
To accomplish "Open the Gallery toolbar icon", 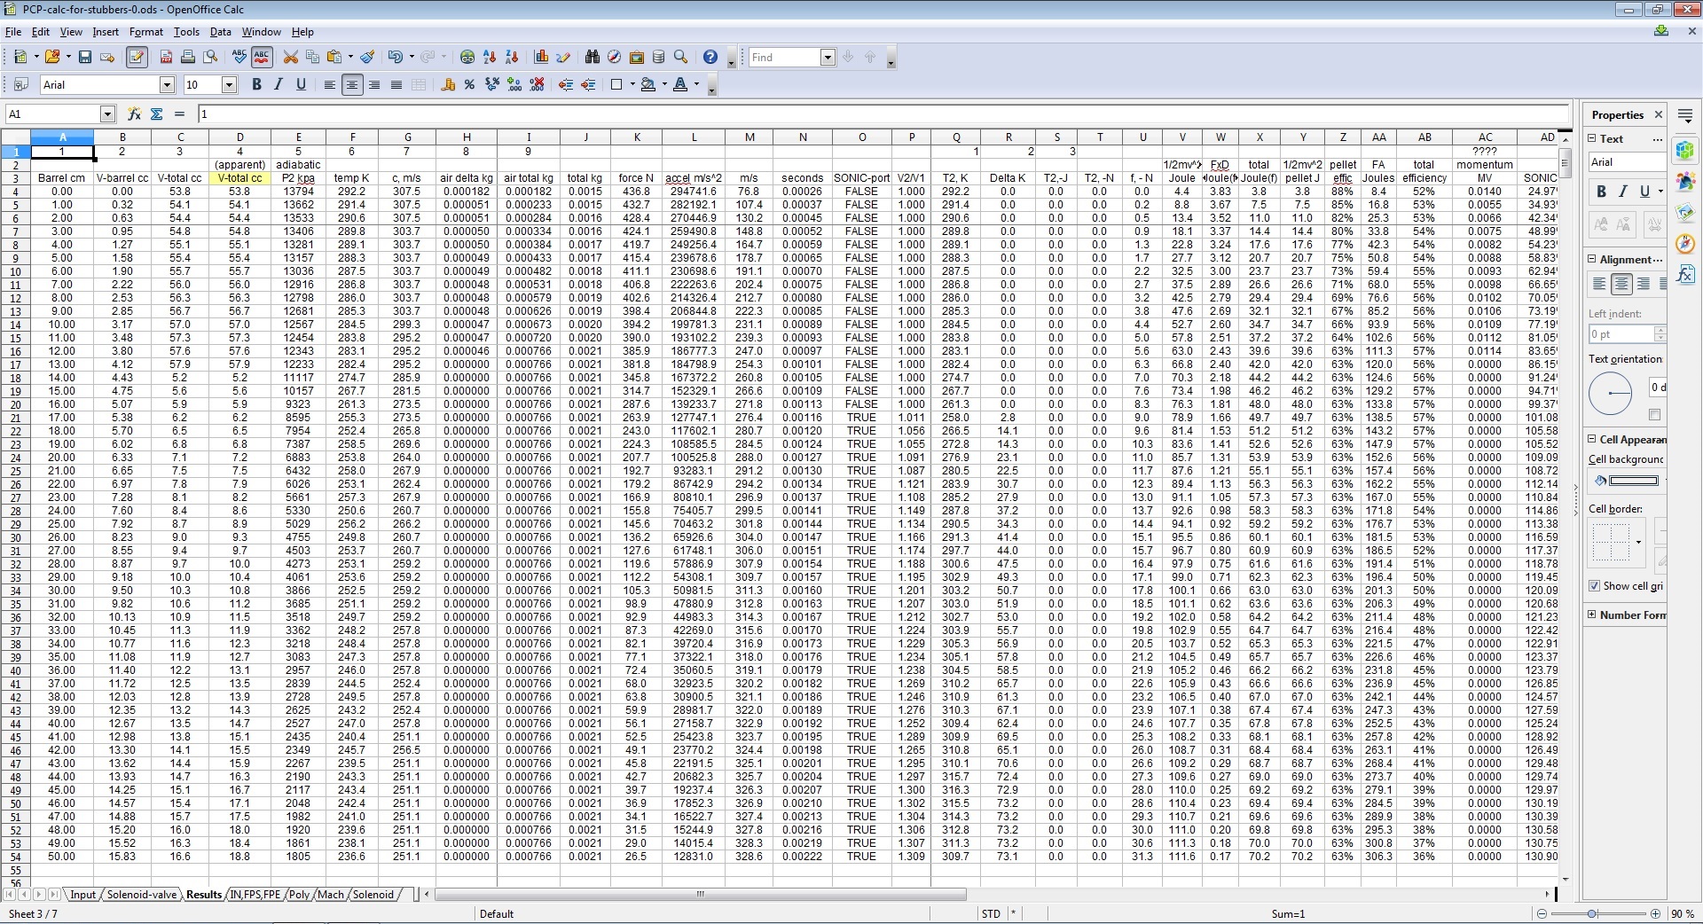I will coord(637,58).
